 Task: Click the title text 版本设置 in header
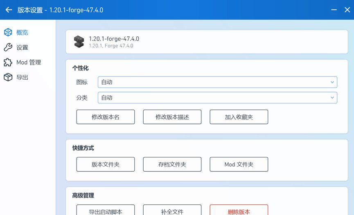[x=30, y=10]
